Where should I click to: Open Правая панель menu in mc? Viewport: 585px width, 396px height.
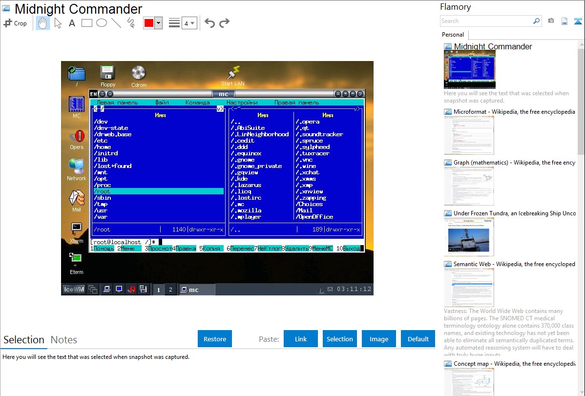click(296, 103)
